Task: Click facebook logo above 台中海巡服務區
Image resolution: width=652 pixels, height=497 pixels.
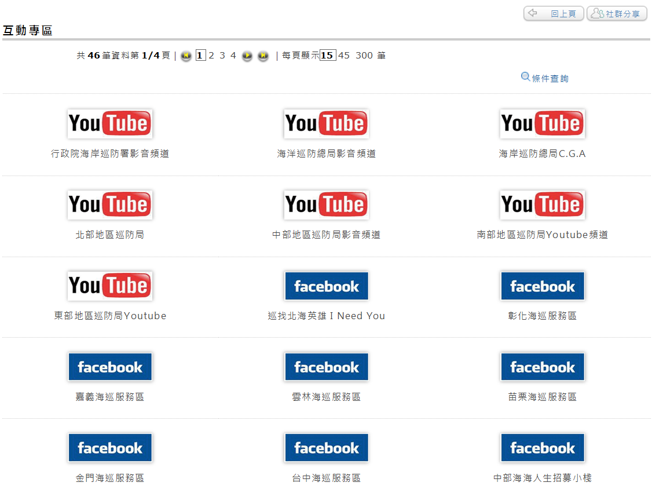Action: 327,448
